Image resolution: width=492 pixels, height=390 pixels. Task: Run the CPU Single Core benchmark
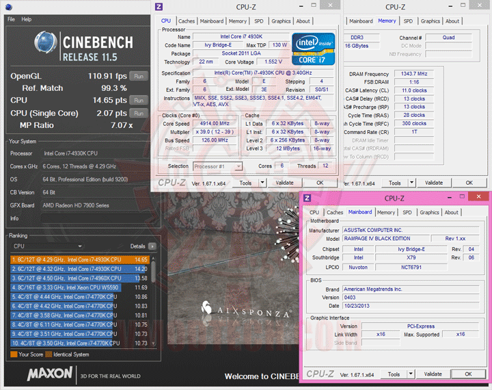click(x=139, y=113)
